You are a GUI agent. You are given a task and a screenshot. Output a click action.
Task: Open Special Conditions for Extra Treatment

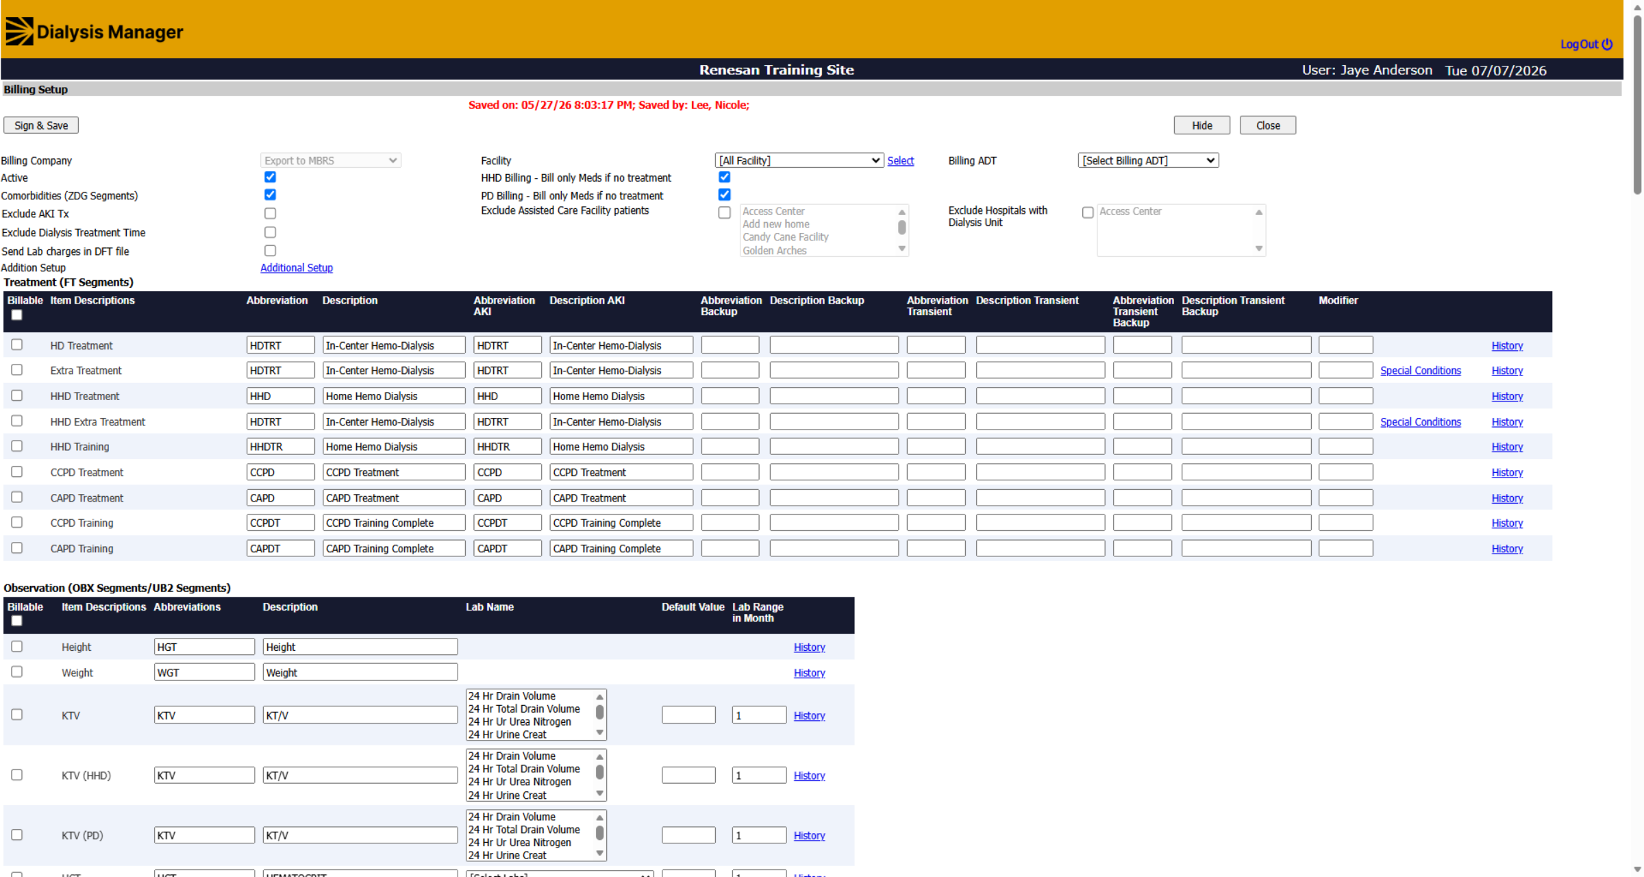[x=1420, y=371]
